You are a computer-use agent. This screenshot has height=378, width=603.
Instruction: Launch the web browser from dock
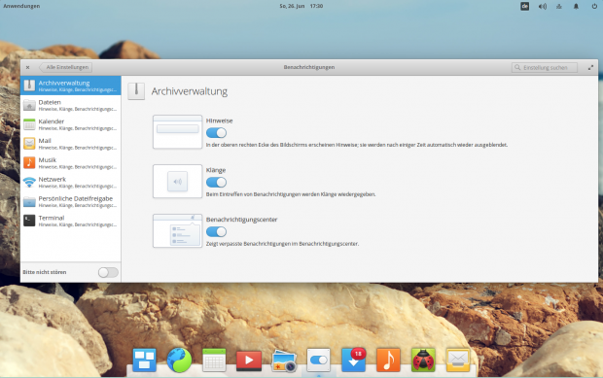(179, 360)
